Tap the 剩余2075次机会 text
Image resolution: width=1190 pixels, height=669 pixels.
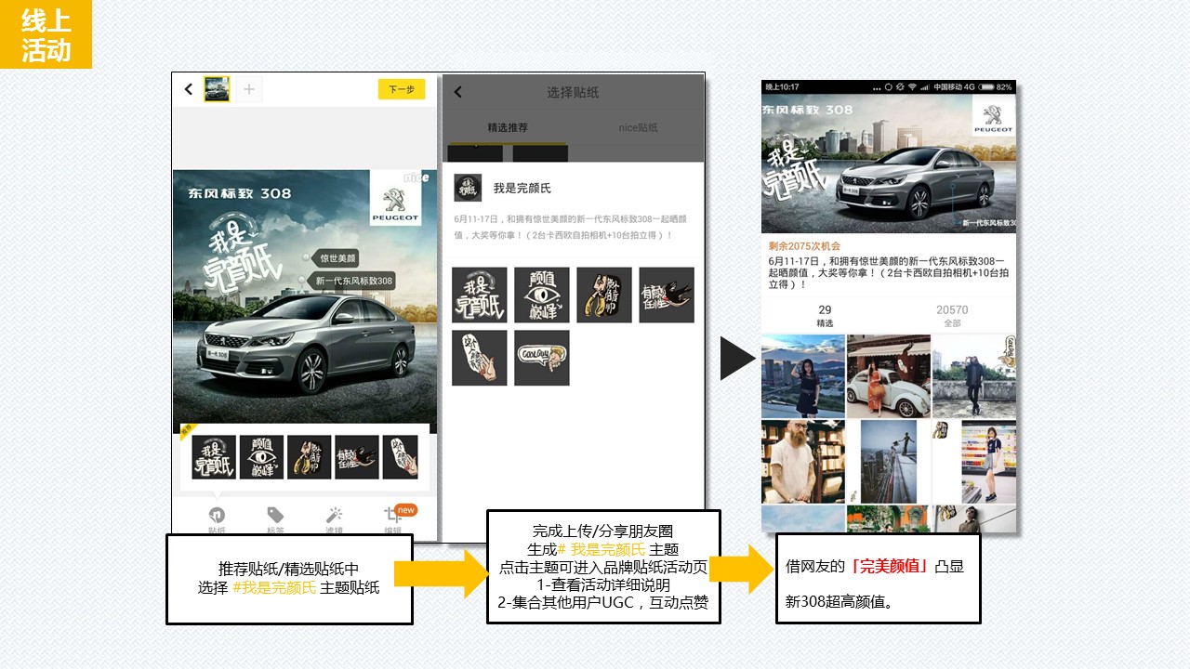point(804,246)
